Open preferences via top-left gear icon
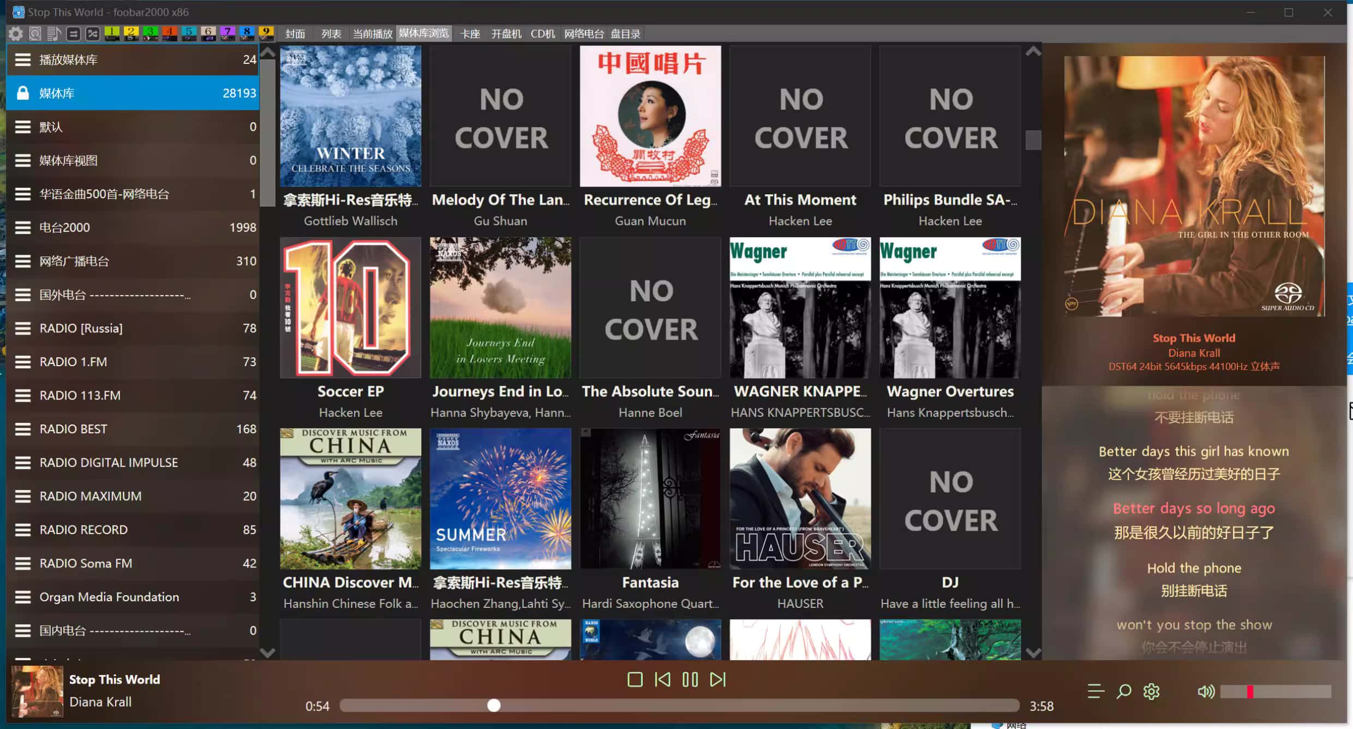This screenshot has height=729, width=1353. [x=15, y=34]
